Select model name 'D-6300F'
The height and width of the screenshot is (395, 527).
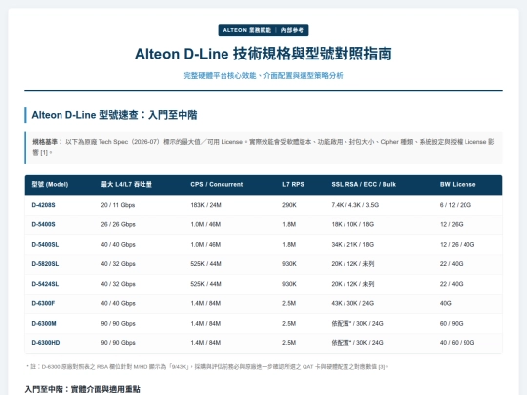pyautogui.click(x=43, y=303)
